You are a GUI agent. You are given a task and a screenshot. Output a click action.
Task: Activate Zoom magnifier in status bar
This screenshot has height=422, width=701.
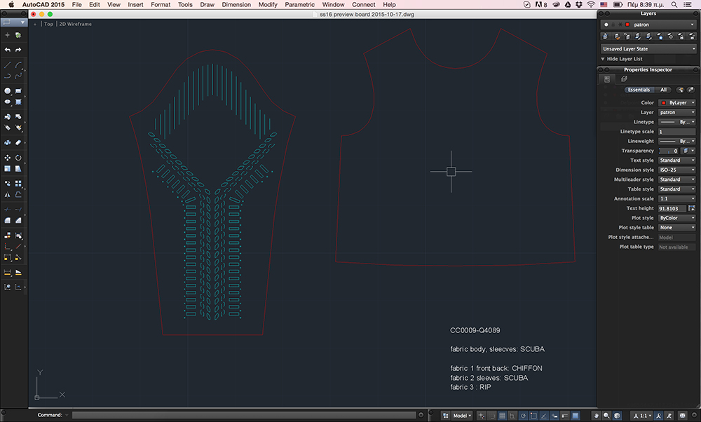(x=606, y=415)
